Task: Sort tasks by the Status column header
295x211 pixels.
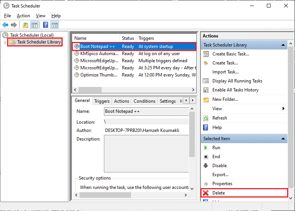Action: (x=128, y=38)
